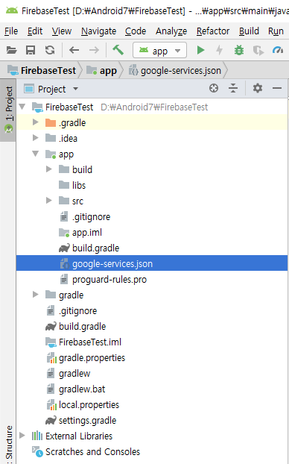Open the Analyze menu
Viewport: 289px width, 464px height.
click(x=171, y=31)
